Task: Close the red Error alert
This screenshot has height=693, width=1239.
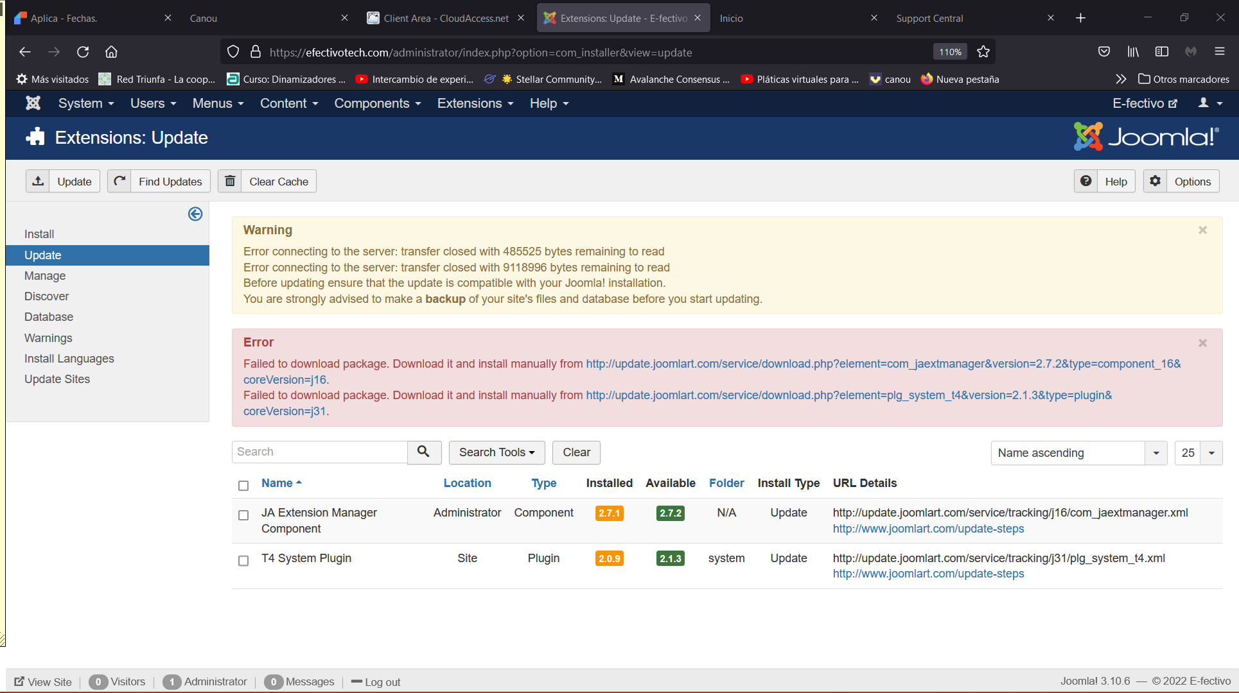Action: pyautogui.click(x=1202, y=343)
